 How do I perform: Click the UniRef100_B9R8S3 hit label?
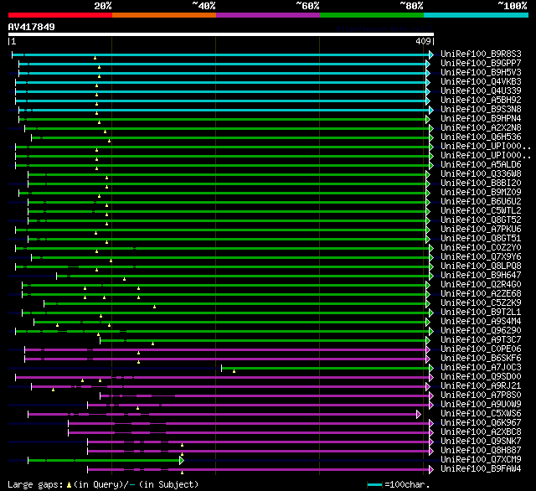pos(481,54)
